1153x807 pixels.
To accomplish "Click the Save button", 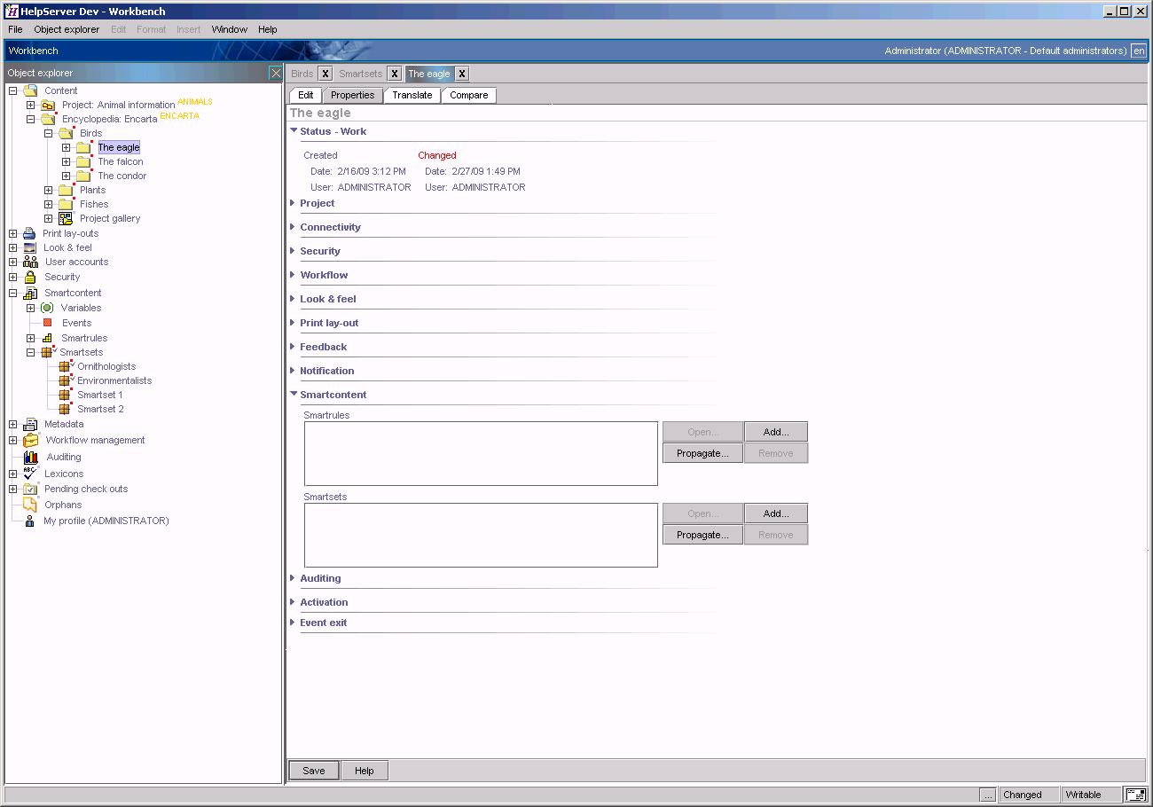I will click(x=313, y=770).
